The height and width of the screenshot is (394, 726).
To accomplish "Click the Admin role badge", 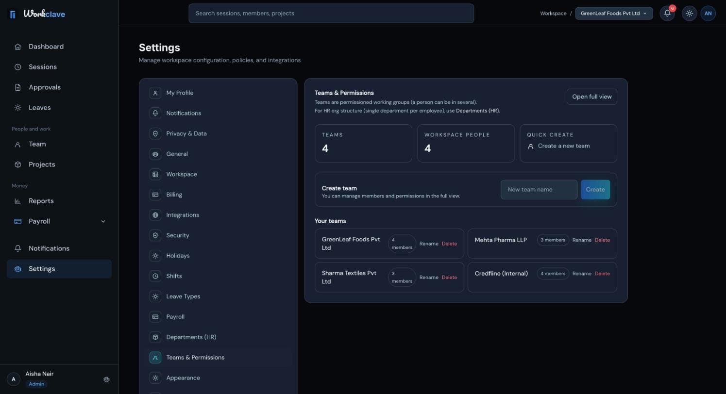I will [36, 384].
